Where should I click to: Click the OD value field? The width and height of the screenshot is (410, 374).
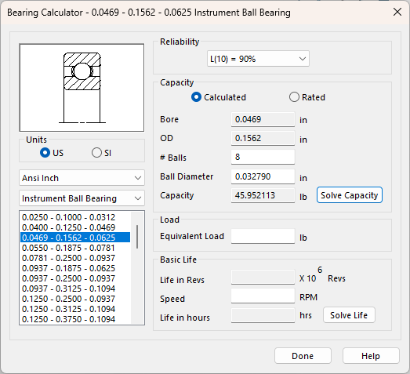point(263,138)
